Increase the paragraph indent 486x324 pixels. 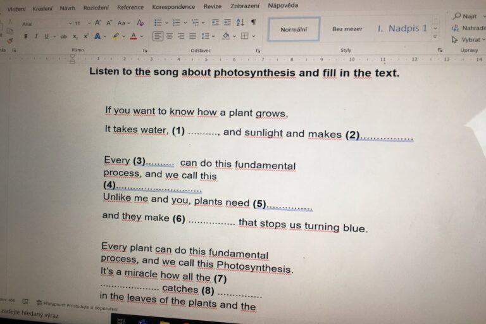(x=227, y=22)
